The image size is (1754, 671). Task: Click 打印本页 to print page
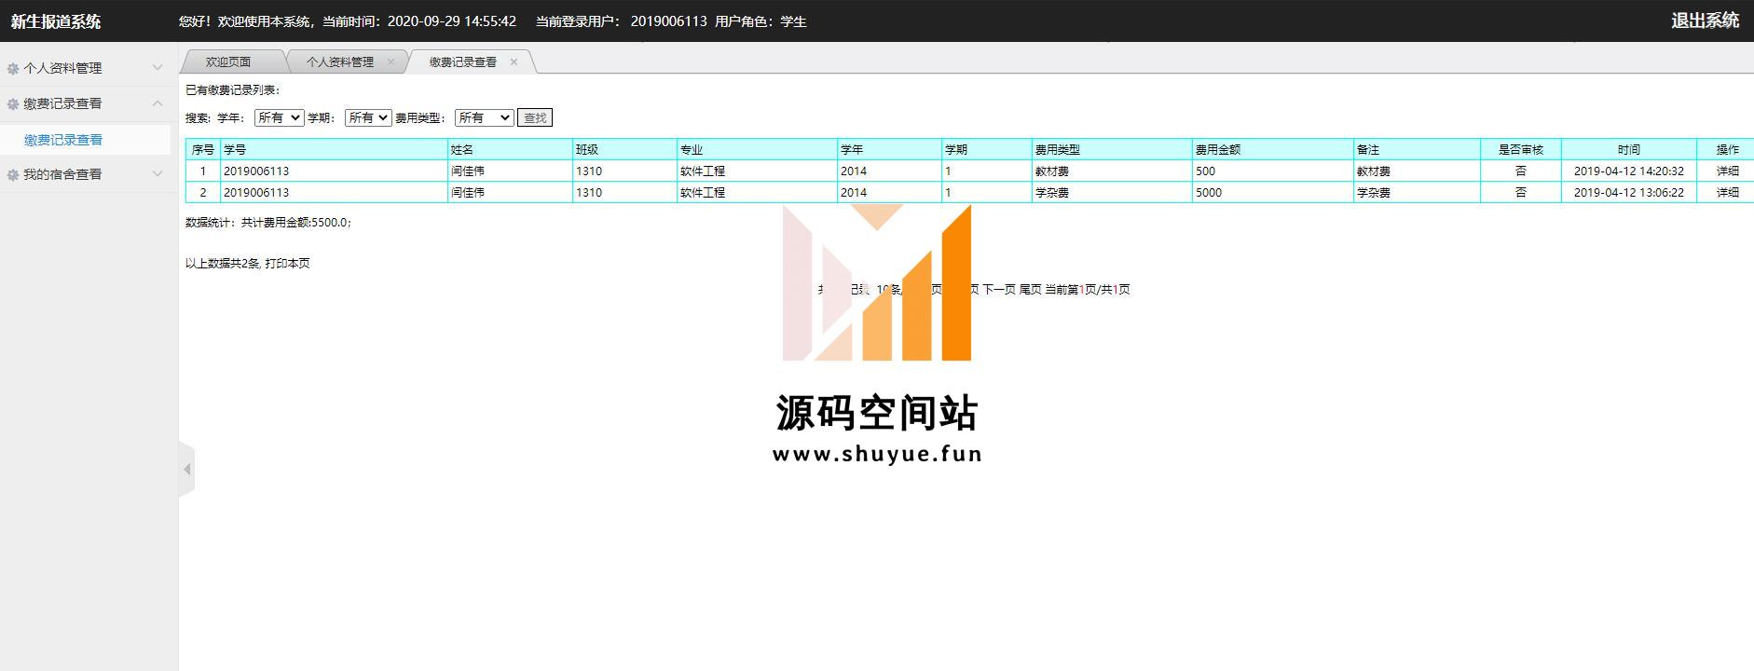pos(287,264)
